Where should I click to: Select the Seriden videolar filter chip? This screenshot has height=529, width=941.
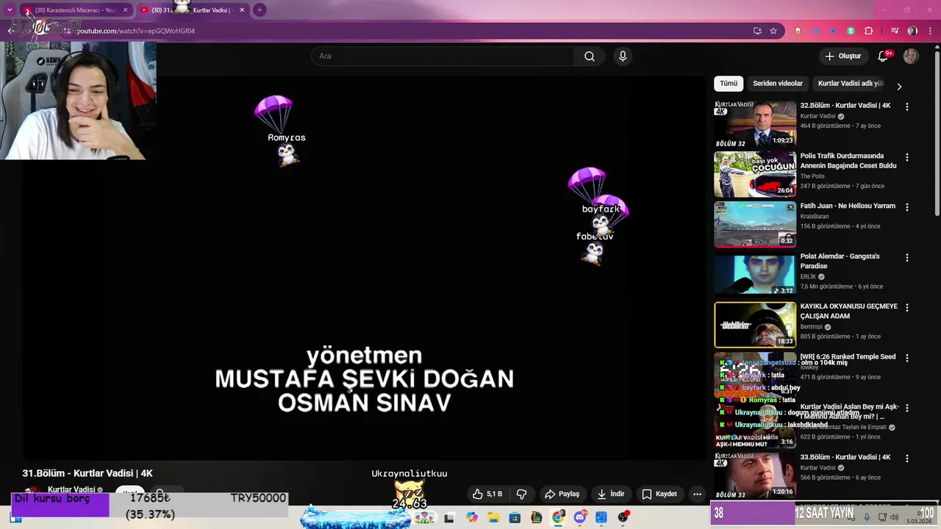pyautogui.click(x=778, y=84)
